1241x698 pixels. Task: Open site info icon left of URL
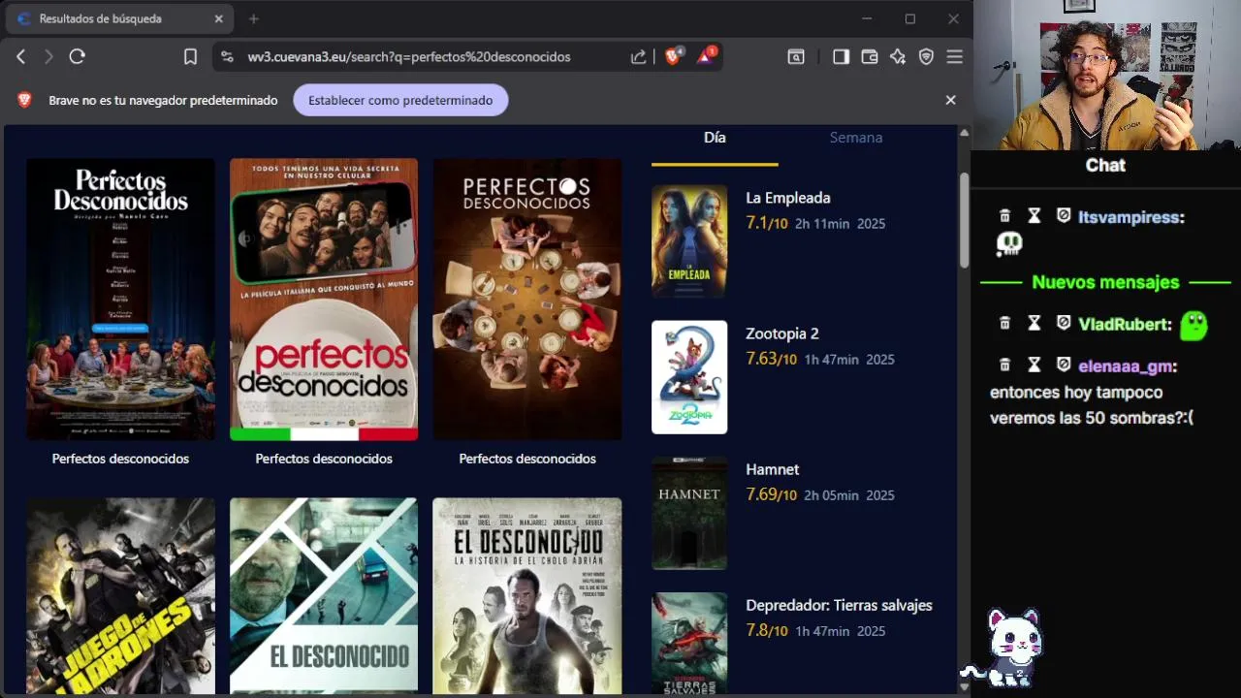point(227,57)
